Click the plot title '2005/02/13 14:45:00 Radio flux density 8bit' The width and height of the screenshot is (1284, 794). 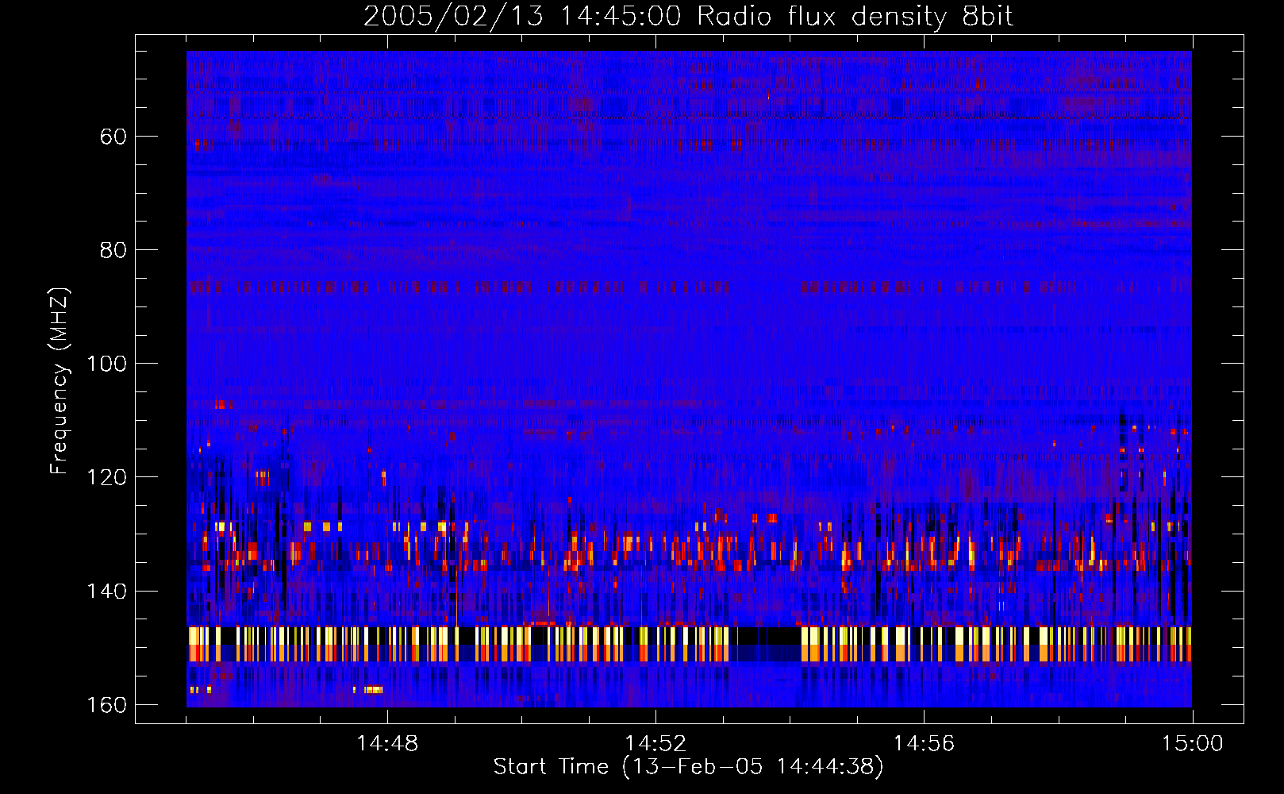coord(688,17)
